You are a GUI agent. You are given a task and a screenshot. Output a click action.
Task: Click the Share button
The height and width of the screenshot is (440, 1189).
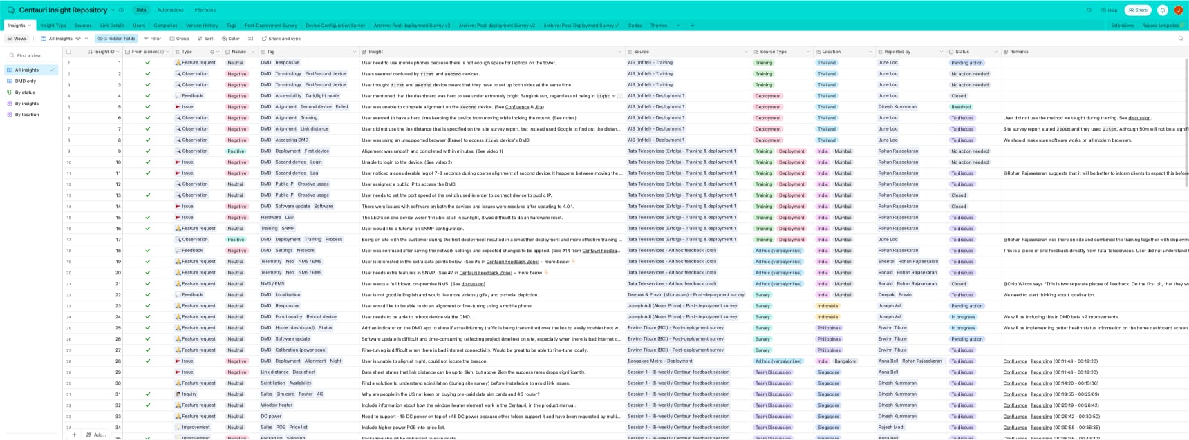coord(1138,10)
